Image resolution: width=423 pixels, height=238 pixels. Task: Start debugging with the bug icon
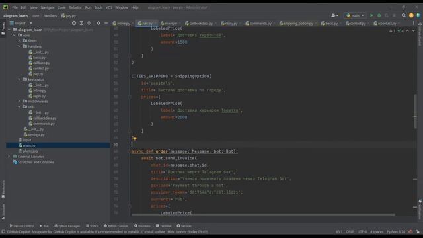pyautogui.click(x=379, y=15)
